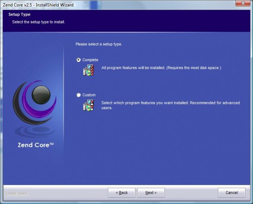
Task: Click the "All program features will be installed" description
Action: 161,68
